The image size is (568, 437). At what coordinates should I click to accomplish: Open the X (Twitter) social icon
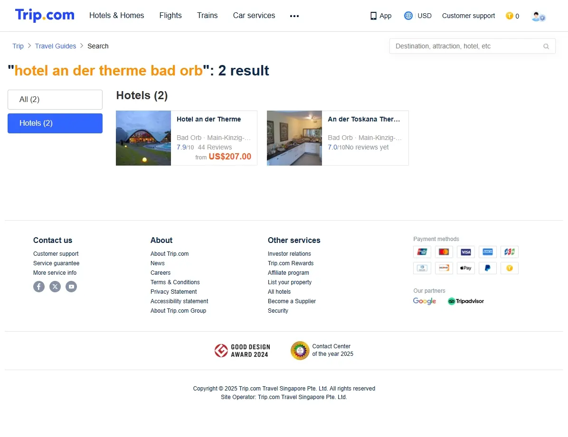[x=55, y=287]
